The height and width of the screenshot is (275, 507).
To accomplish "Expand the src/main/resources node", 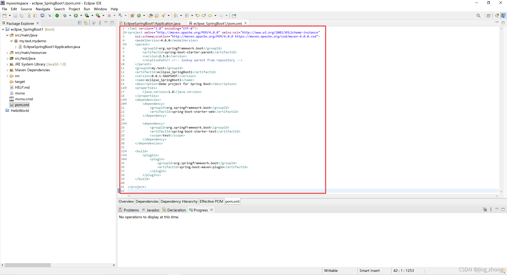I will [x=7, y=53].
